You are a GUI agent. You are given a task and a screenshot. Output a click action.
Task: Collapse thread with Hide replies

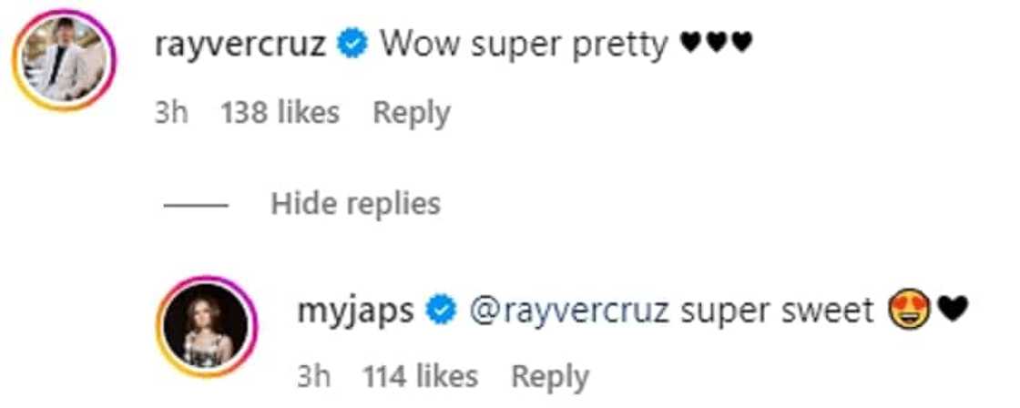tap(355, 203)
